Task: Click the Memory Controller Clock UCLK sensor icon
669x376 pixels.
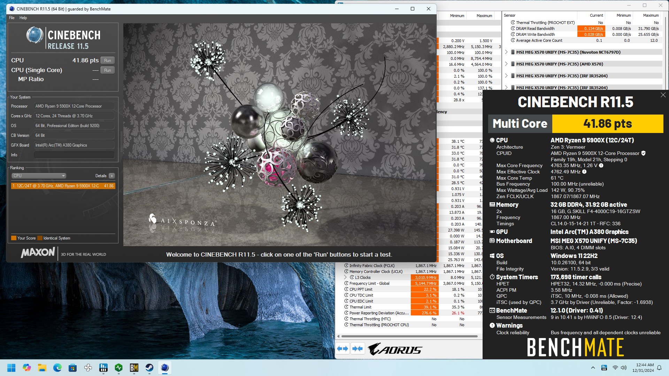Action: tap(346, 272)
